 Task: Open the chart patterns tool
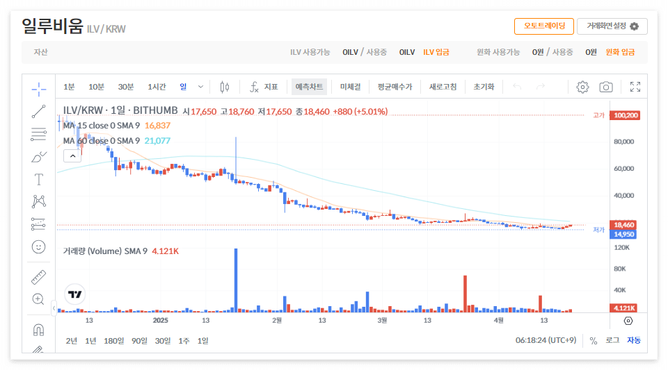[39, 201]
